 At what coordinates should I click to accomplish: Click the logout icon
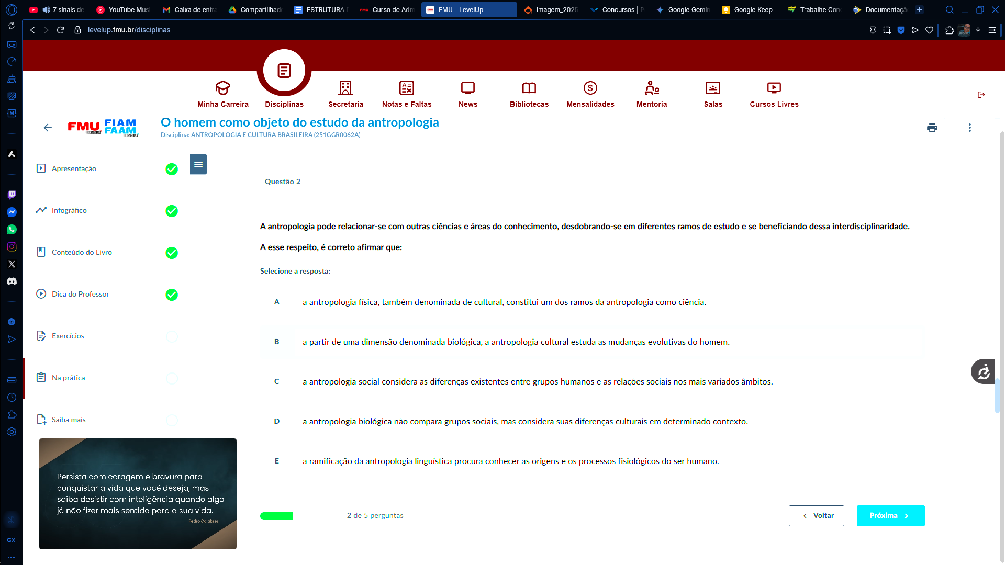point(981,95)
